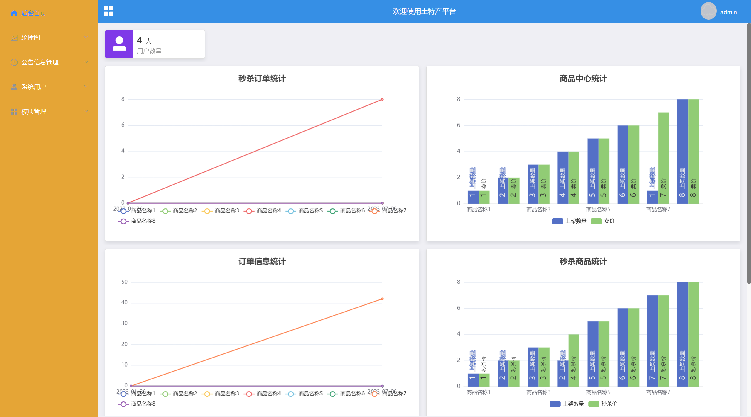The height and width of the screenshot is (417, 751).
Task: Expand the 公告信息管理 chevron arrow
Action: tap(86, 62)
